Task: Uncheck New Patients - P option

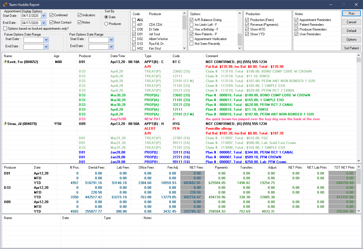Action: [x=192, y=34]
